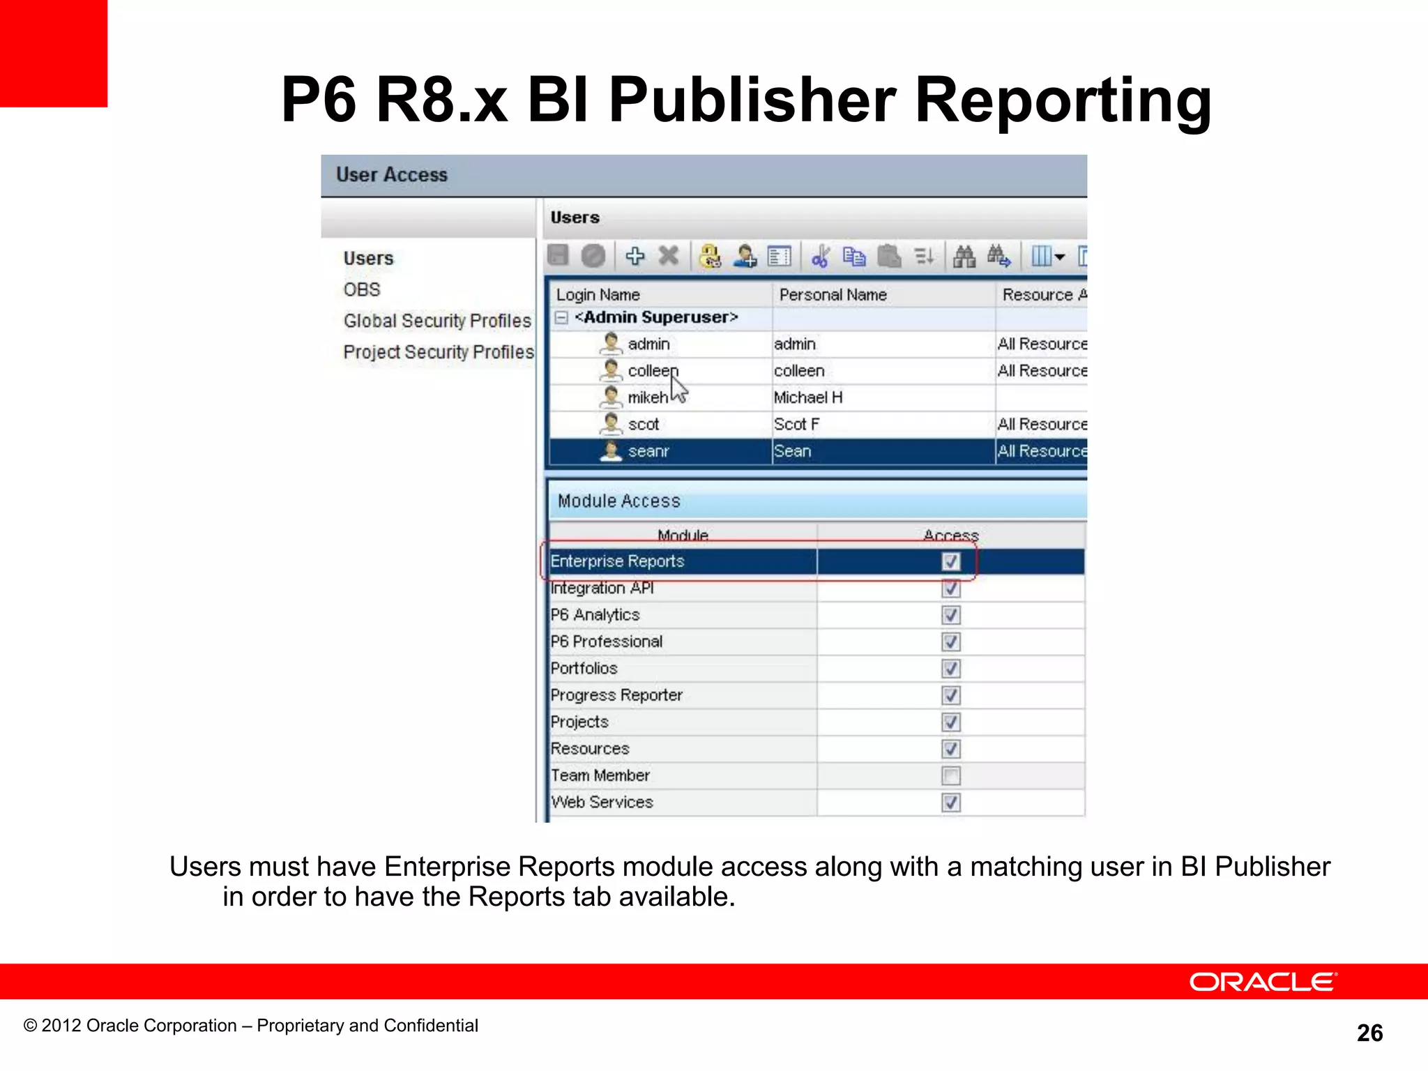Click the Save disk icon in Users toolbar
Viewport: 1428px width, 1071px height.
pyautogui.click(x=558, y=256)
